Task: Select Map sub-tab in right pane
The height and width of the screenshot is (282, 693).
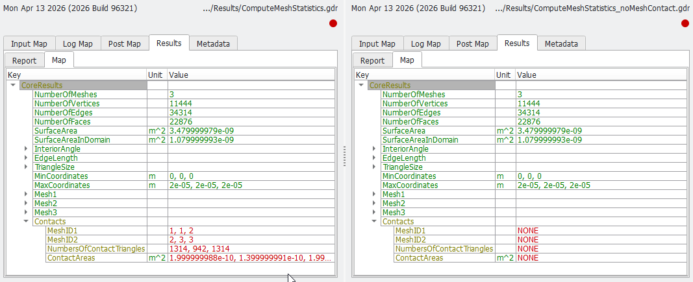Action: 407,60
